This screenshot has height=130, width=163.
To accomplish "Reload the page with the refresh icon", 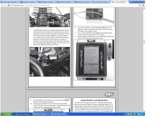I will (9, 5).
